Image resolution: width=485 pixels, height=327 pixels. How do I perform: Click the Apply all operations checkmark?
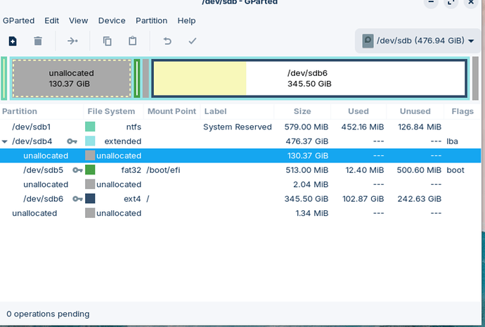coord(192,41)
